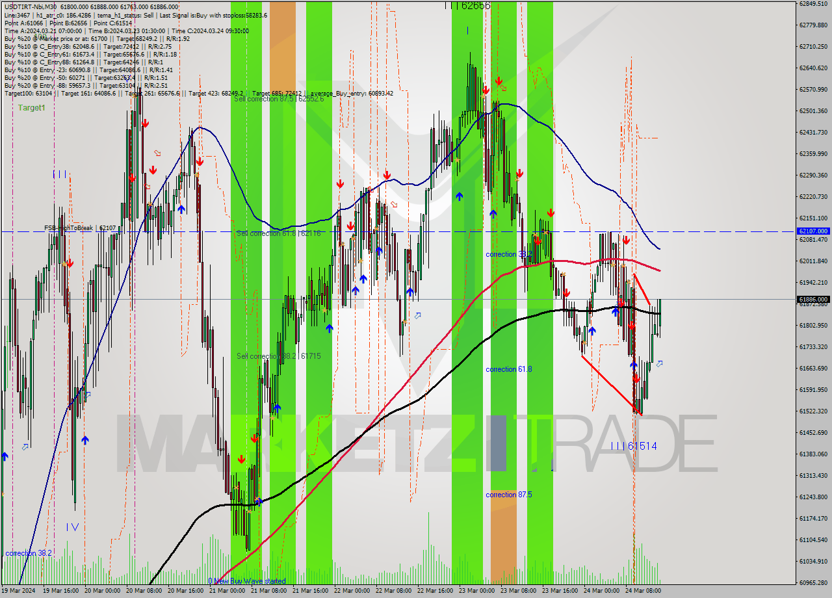The height and width of the screenshot is (598, 832).
Task: Click the 61522.320 price axis value
Action: (x=812, y=411)
